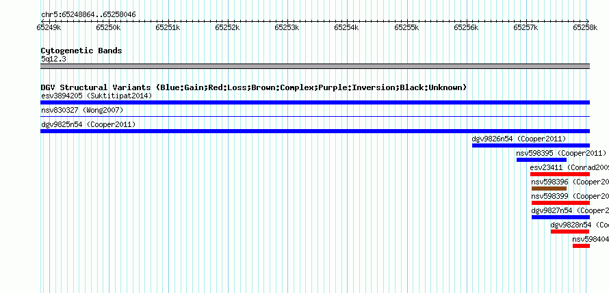
Task: Select the blue esv3894205 gain bar
Action: 315,102
